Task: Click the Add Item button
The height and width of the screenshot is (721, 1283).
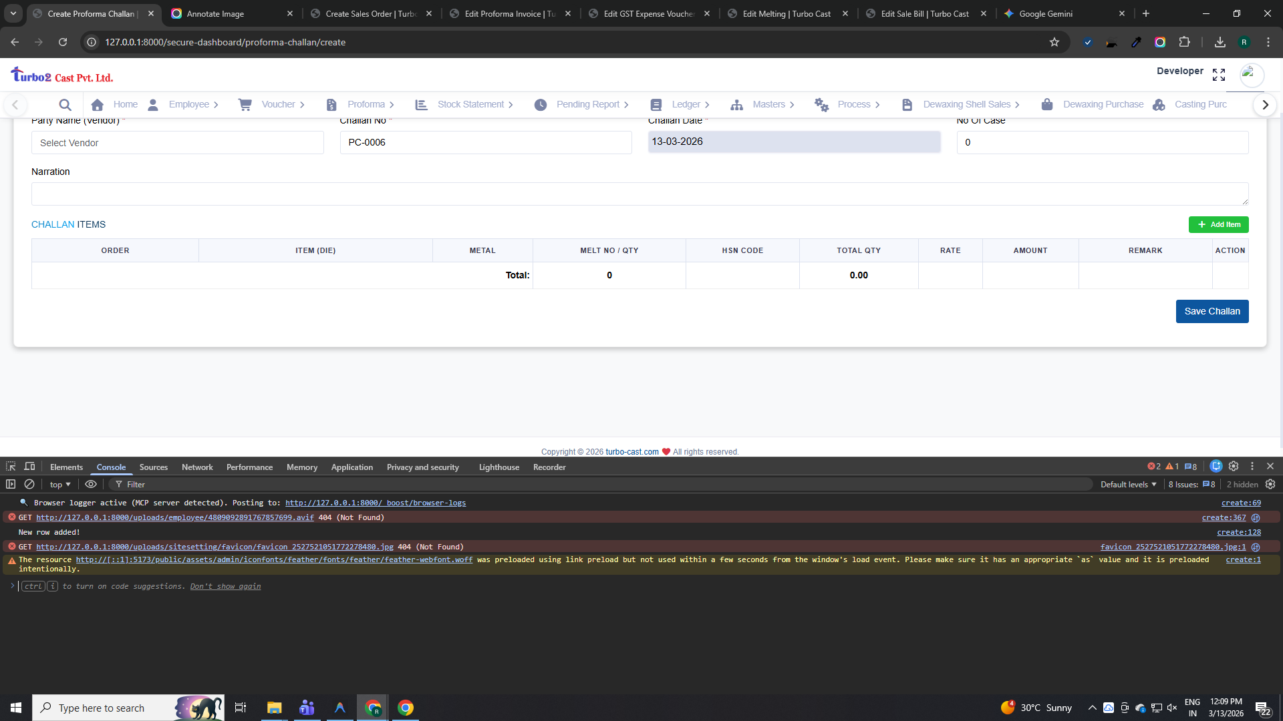Action: (x=1218, y=225)
